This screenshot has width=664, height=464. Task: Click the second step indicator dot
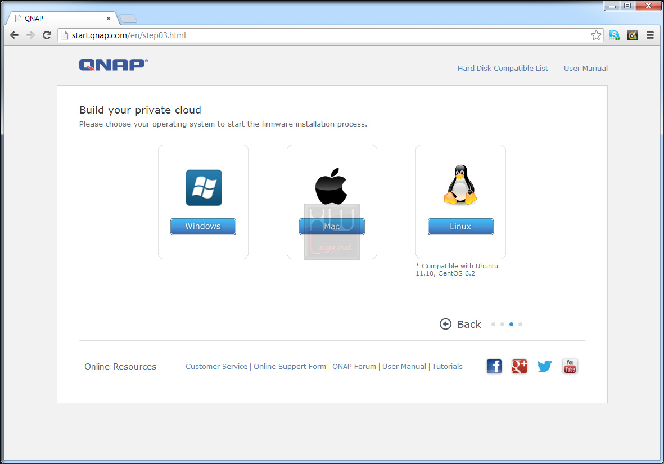502,324
